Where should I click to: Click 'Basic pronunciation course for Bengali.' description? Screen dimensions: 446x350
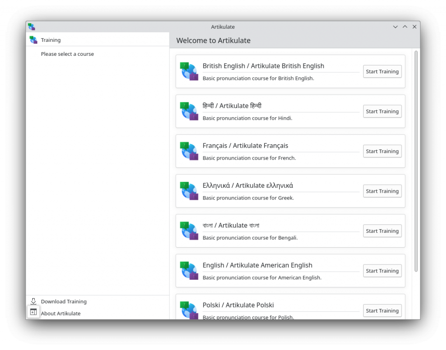250,238
